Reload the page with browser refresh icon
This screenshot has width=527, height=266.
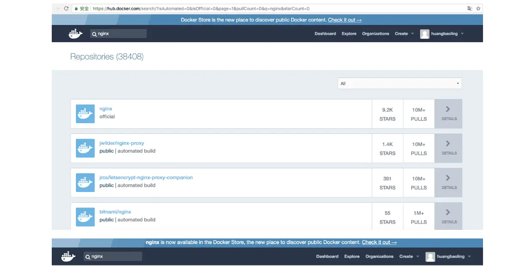(66, 9)
